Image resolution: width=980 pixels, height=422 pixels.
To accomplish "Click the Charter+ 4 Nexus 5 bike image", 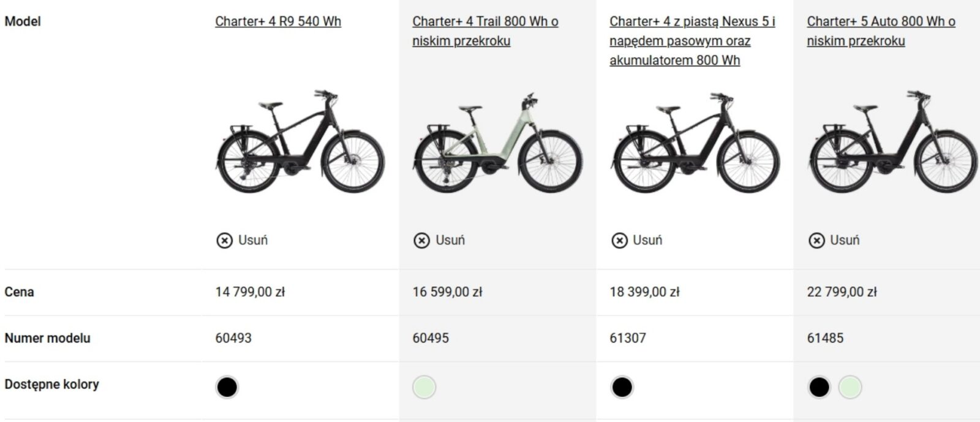I will 695,143.
